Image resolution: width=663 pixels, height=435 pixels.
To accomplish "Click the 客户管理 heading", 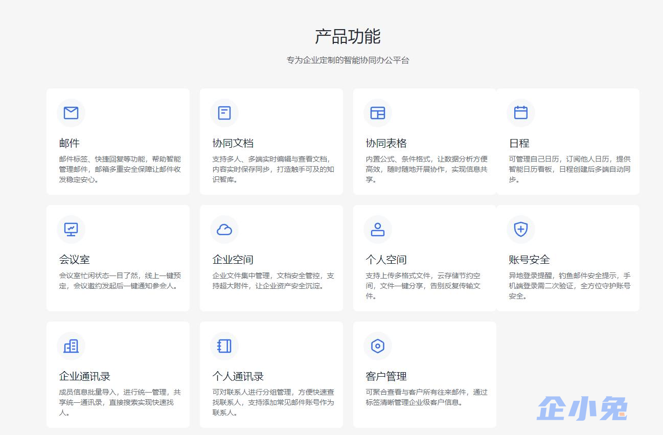I will coord(386,376).
